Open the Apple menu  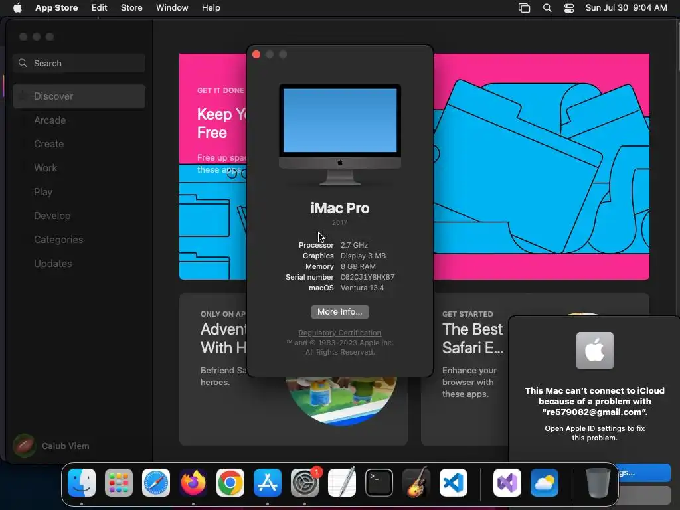[x=17, y=8]
